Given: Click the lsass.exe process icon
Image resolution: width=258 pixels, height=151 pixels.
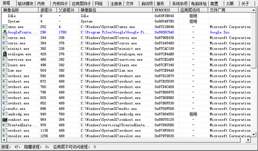Looking at the screenshot, I should 5,65.
